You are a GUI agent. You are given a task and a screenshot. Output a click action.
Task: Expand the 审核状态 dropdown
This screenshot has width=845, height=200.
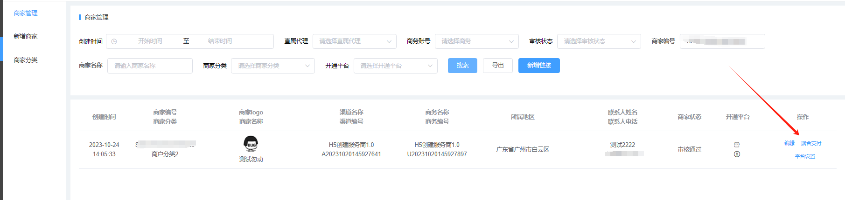coord(599,41)
